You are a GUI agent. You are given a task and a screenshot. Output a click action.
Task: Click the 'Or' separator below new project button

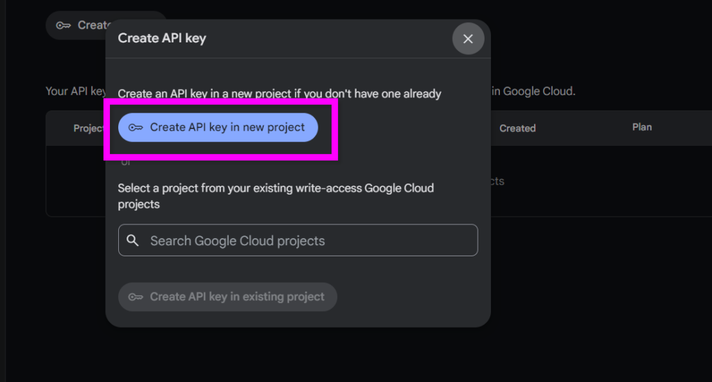pyautogui.click(x=126, y=163)
